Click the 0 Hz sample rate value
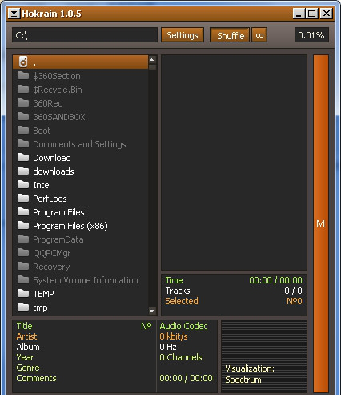This screenshot has width=341, height=410. point(168,347)
